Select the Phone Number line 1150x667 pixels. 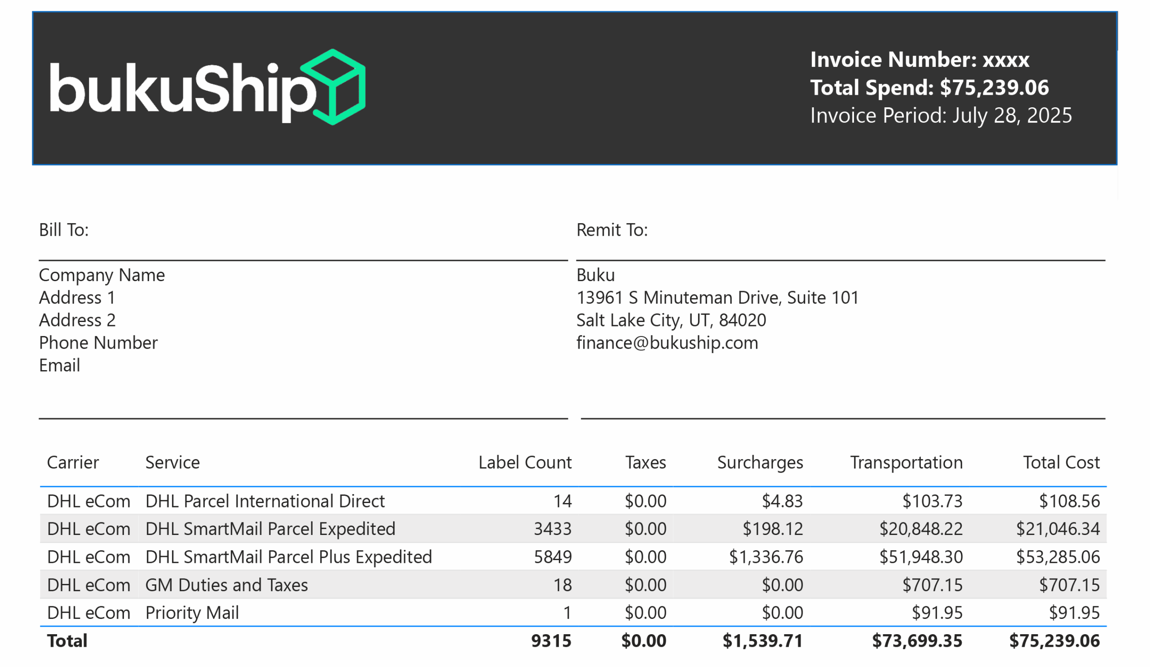coord(98,343)
